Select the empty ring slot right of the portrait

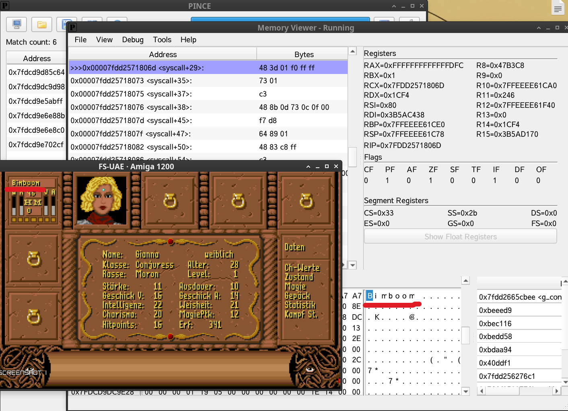(170, 200)
